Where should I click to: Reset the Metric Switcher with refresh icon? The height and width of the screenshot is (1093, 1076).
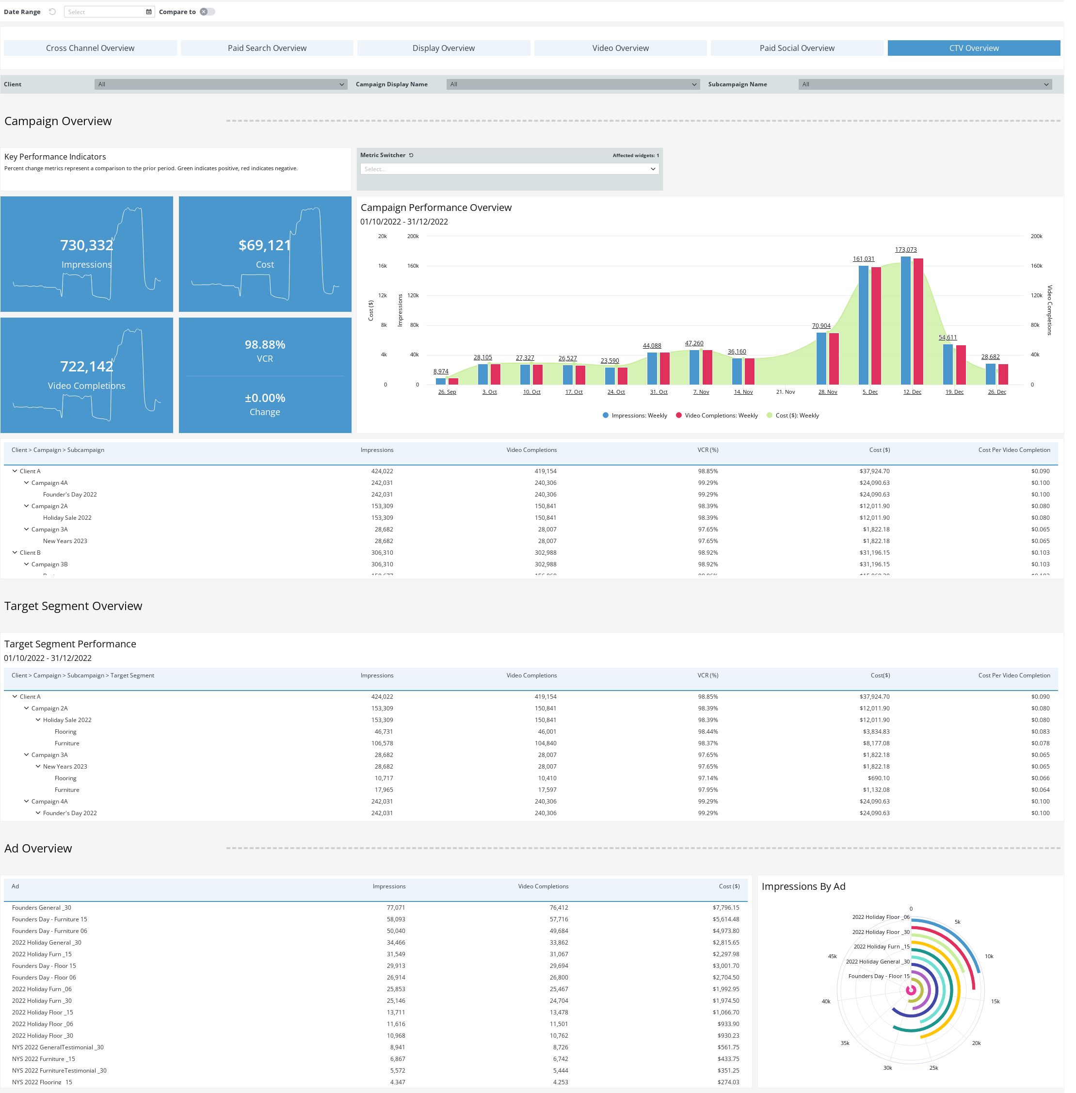click(x=411, y=156)
